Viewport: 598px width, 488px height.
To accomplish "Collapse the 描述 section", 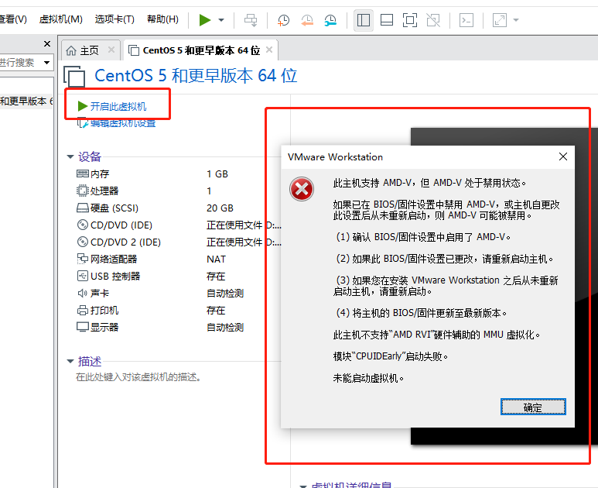I will (x=70, y=361).
